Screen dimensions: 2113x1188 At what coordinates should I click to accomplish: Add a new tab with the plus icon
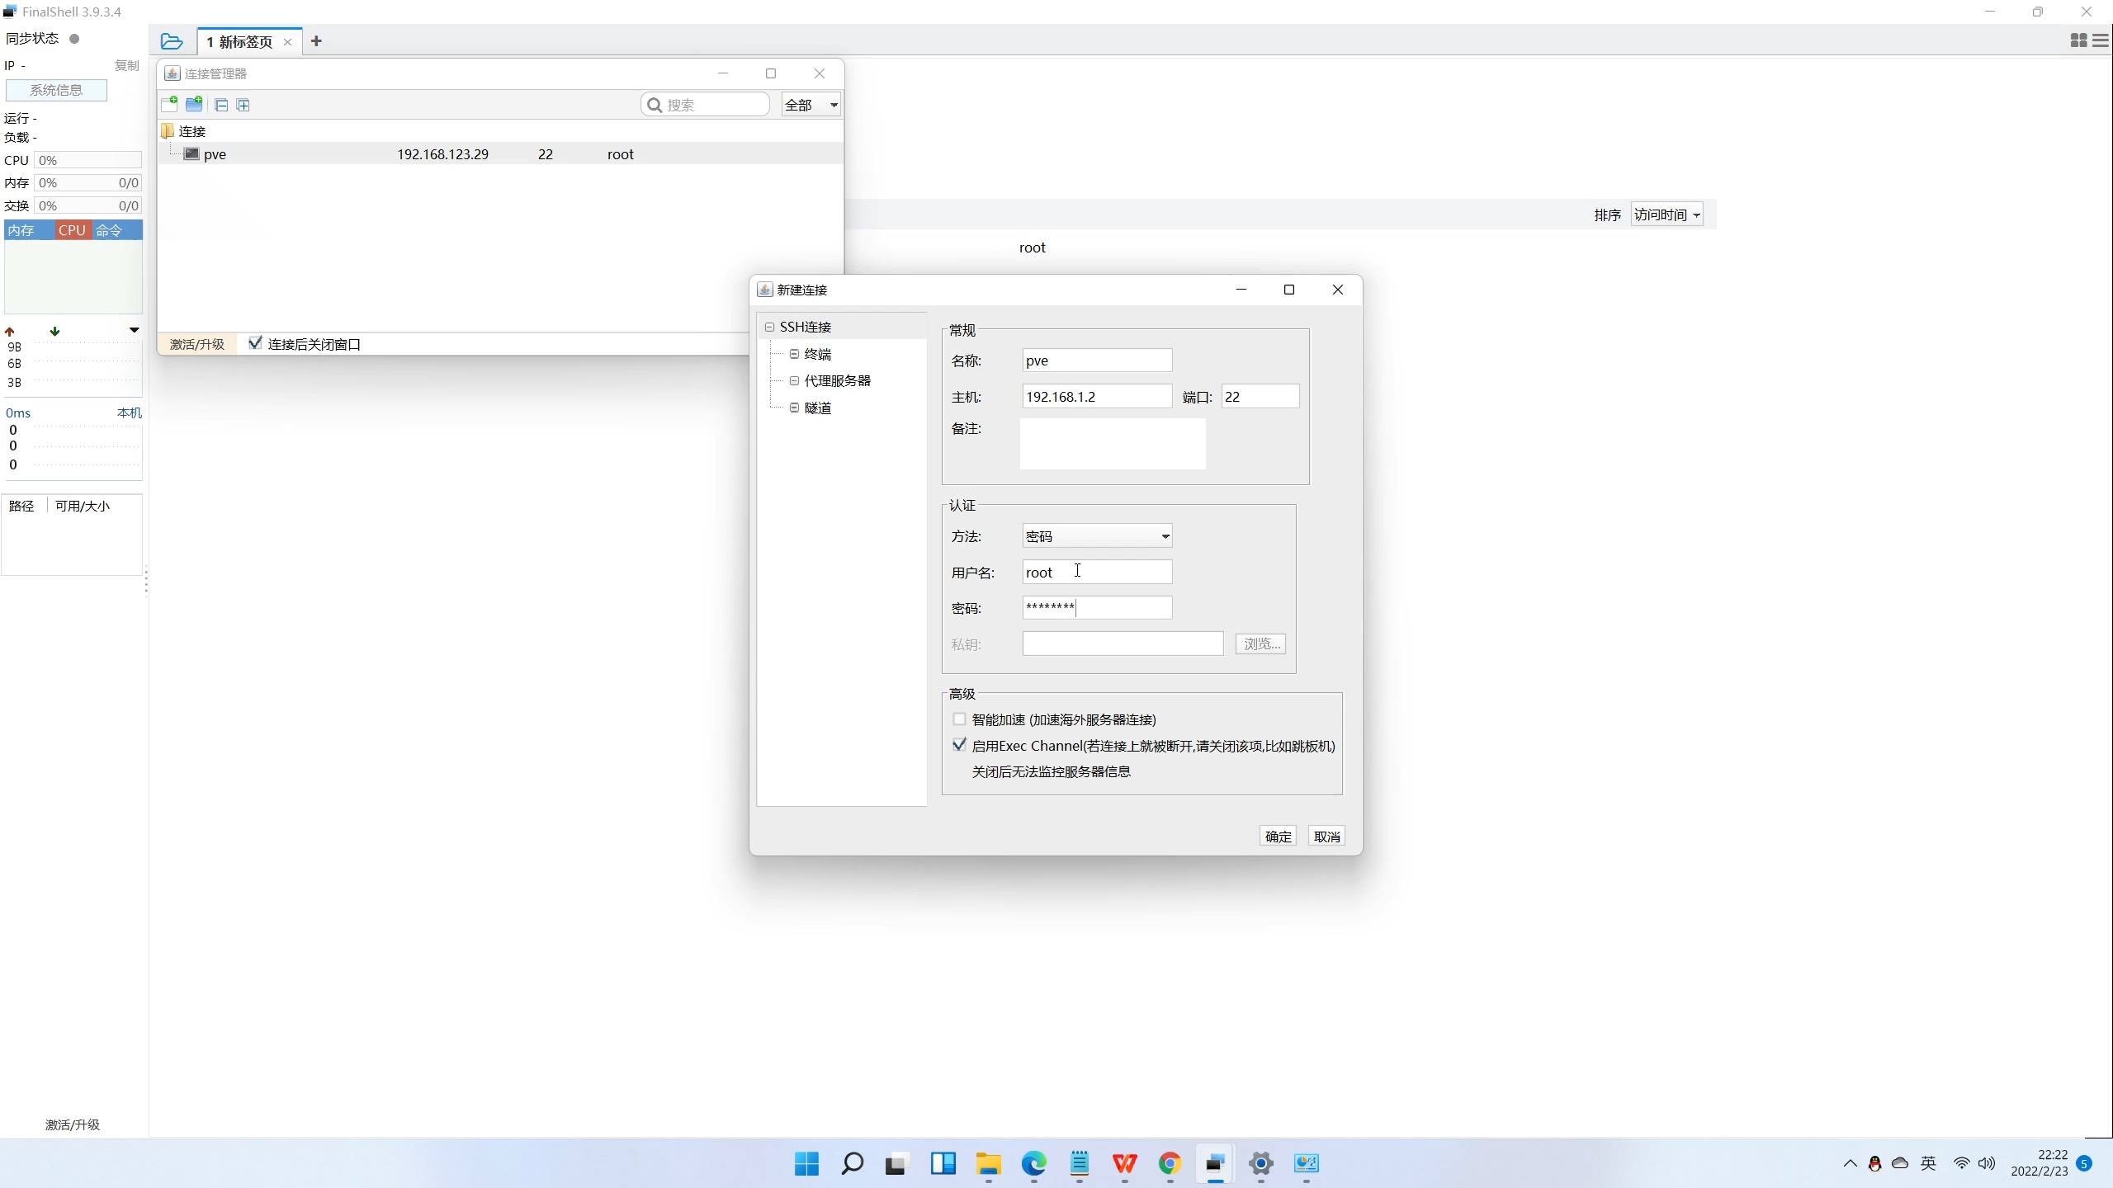click(316, 41)
